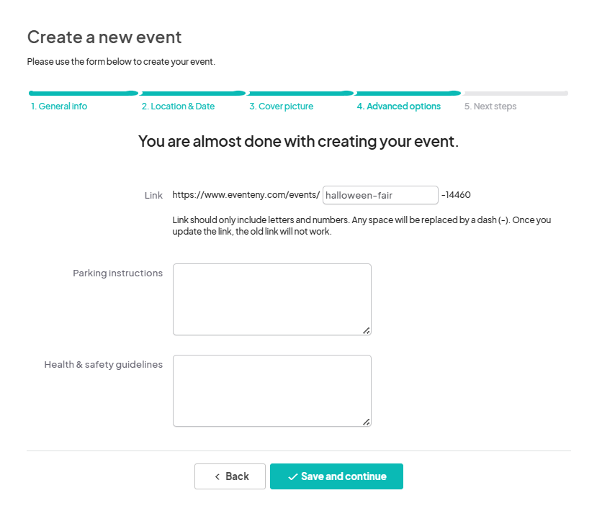The height and width of the screenshot is (516, 597).
Task: Click the Back button
Action: (230, 476)
